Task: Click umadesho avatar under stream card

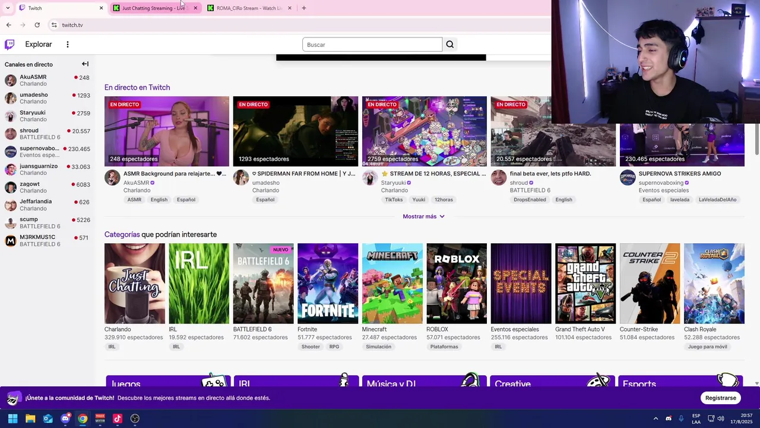Action: point(241,177)
